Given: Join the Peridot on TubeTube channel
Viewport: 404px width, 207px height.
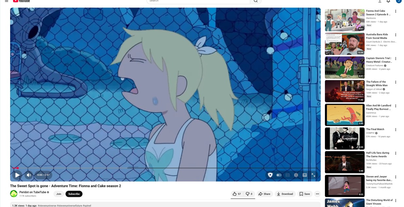Looking at the screenshot, I should click(59, 194).
